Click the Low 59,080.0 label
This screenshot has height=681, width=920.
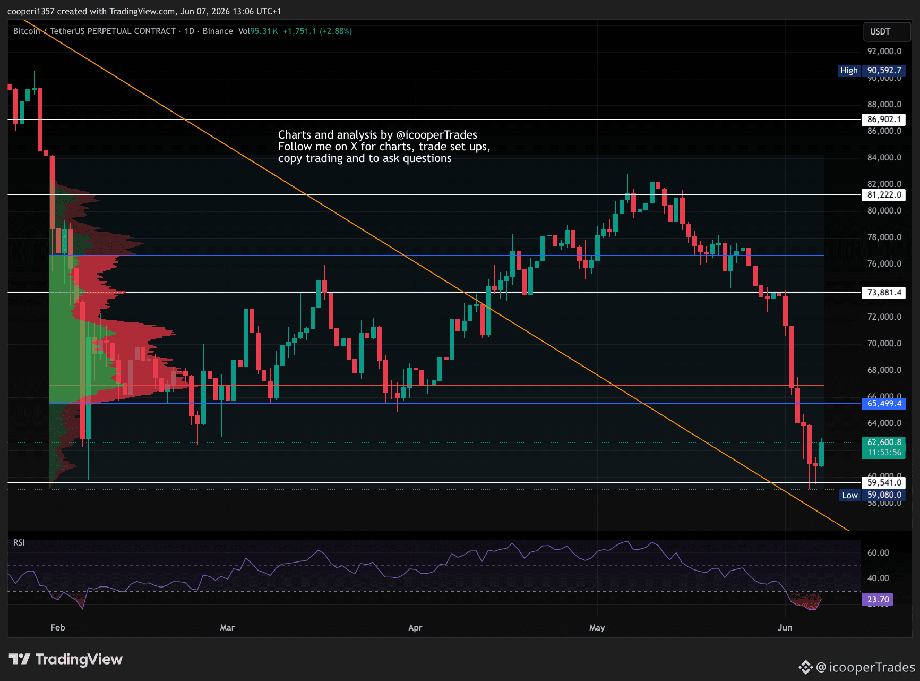click(872, 495)
